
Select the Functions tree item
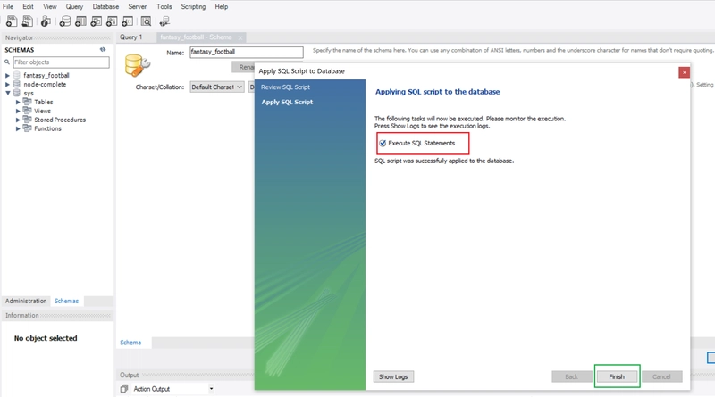click(47, 128)
